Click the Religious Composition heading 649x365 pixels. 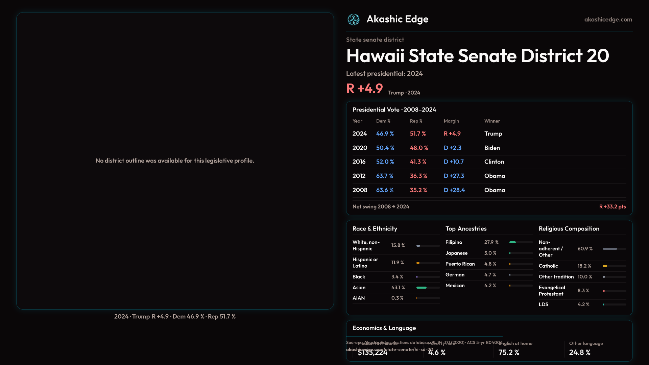click(x=569, y=229)
